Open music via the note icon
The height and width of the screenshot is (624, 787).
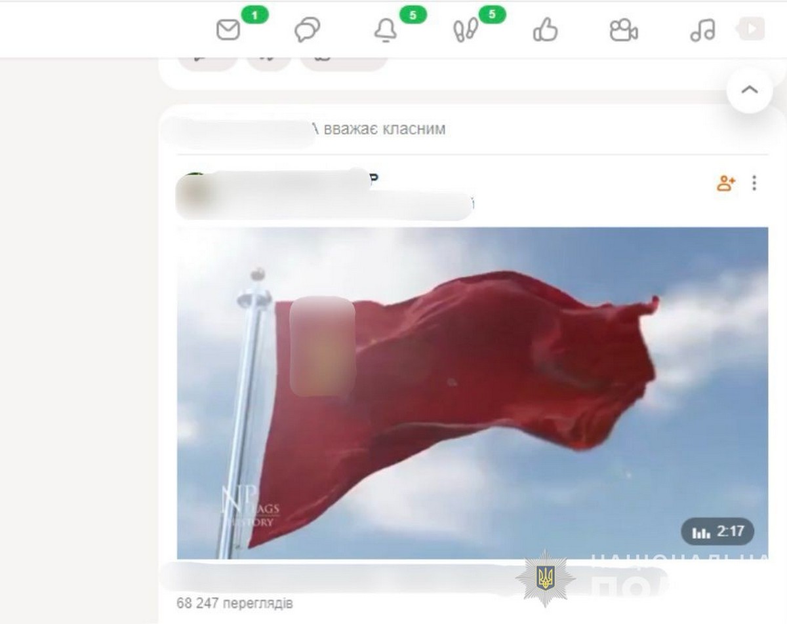702,30
